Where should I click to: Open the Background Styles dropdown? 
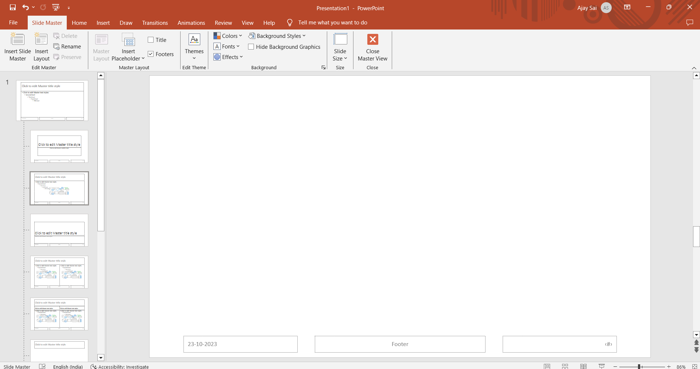click(277, 36)
